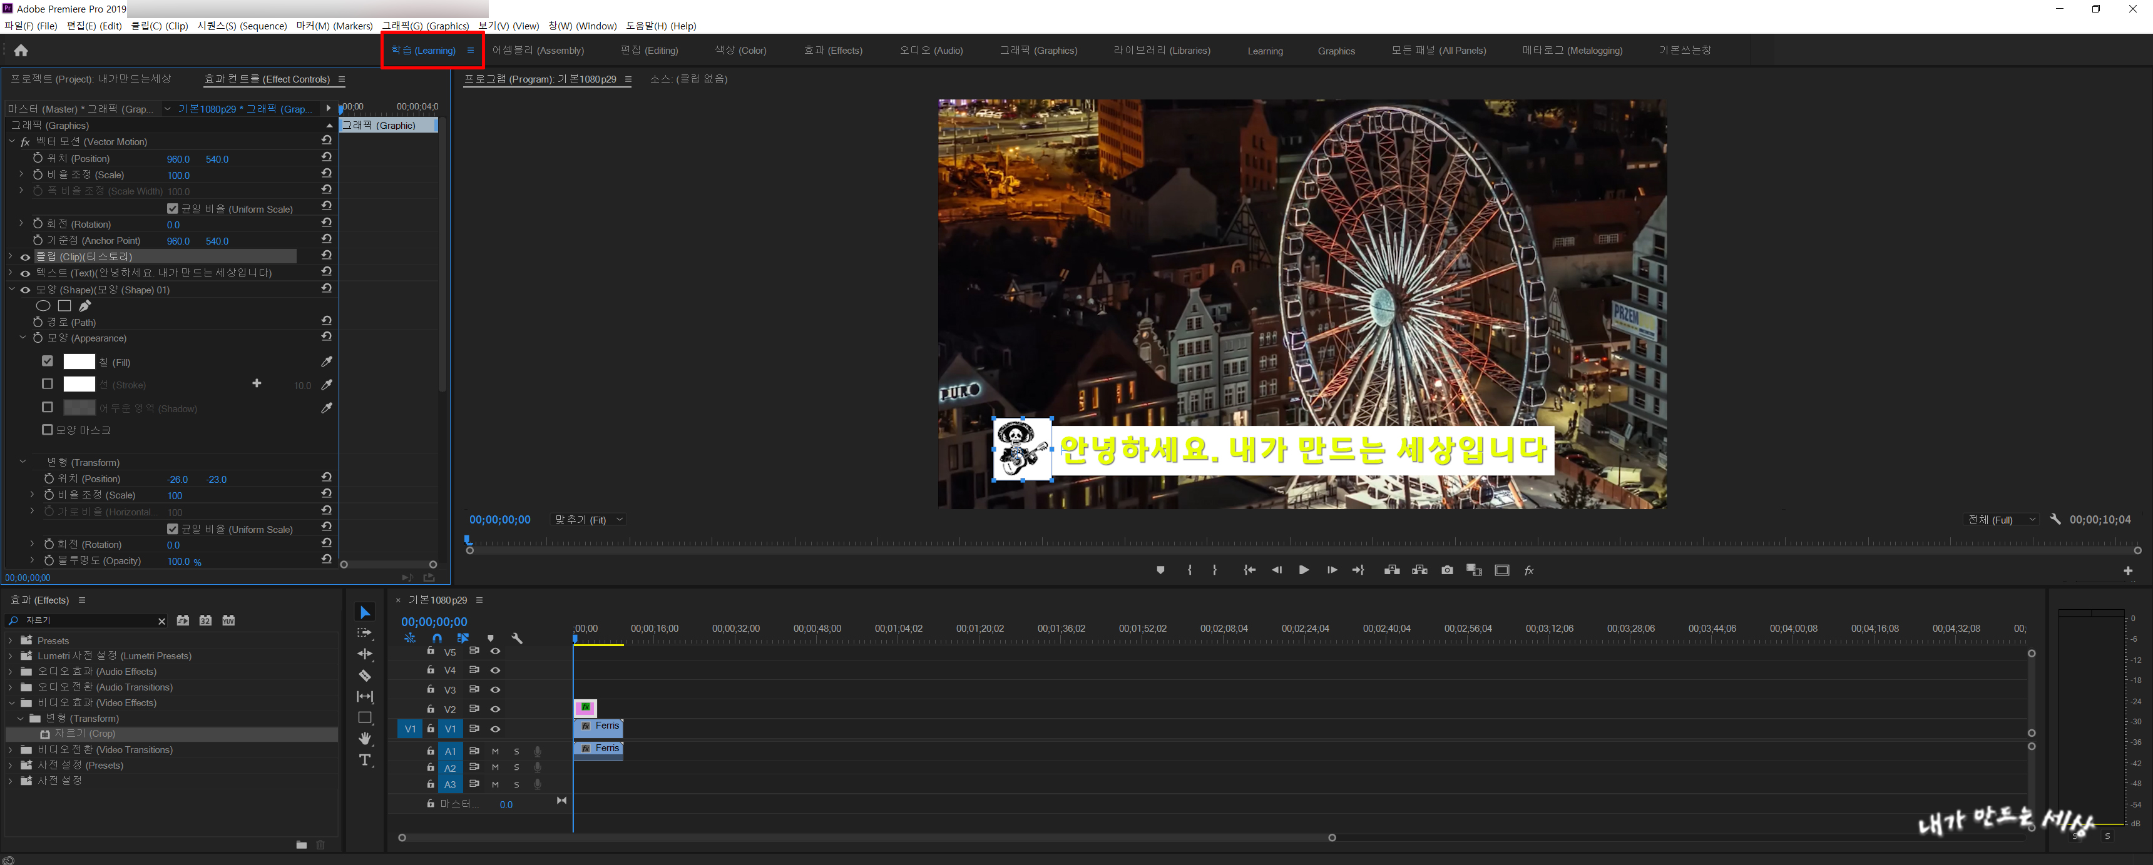Select the Crop effect in Effects panel
2153x865 pixels.
pos(84,734)
